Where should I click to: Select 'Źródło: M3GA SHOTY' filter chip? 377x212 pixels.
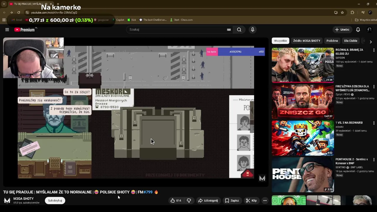[307, 41]
